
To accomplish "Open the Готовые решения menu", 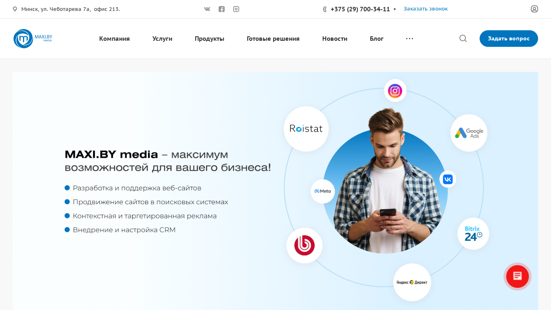I will 273,39.
